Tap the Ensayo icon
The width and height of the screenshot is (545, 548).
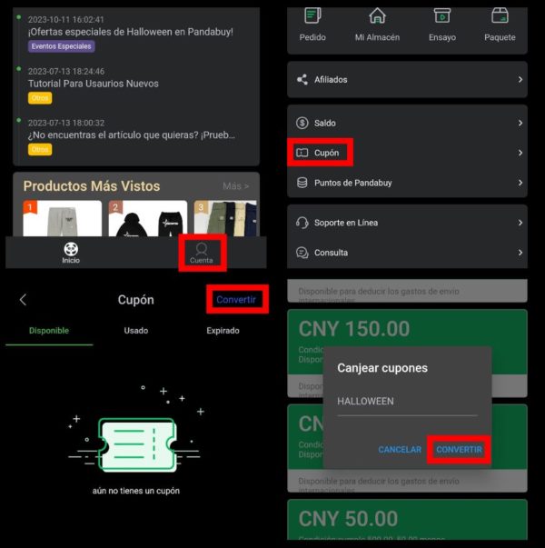coord(441,16)
